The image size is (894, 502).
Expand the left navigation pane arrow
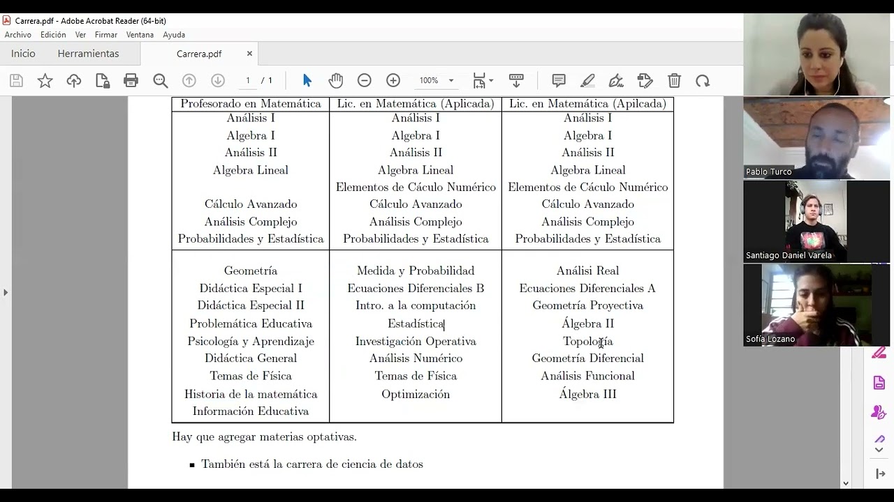click(6, 292)
